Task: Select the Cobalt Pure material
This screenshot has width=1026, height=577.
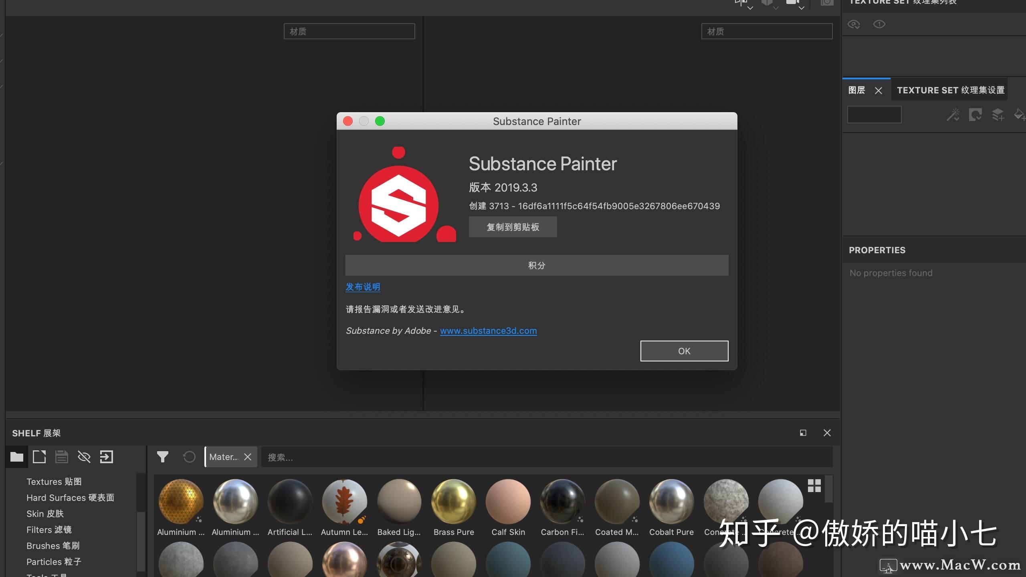Action: pyautogui.click(x=671, y=502)
